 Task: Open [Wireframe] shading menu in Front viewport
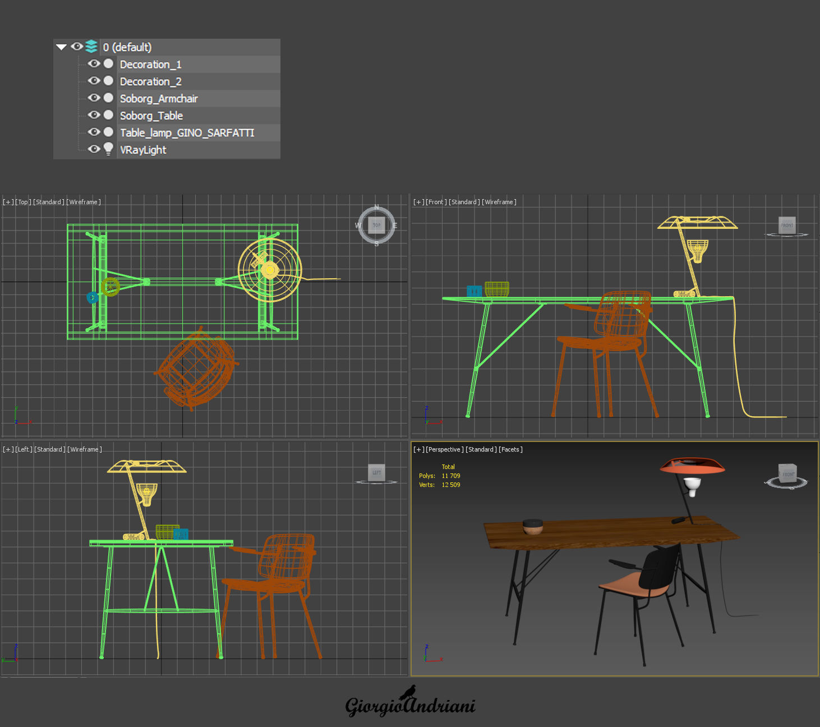[499, 202]
